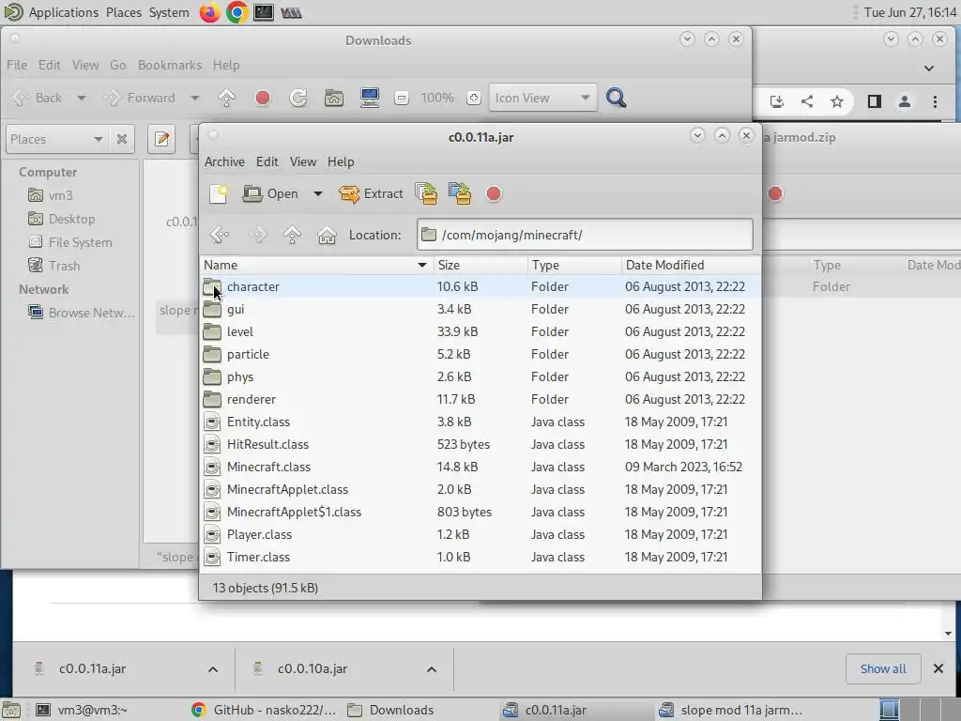Expand the Forward history dropdown arrow
The height and width of the screenshot is (721, 961).
click(x=195, y=98)
